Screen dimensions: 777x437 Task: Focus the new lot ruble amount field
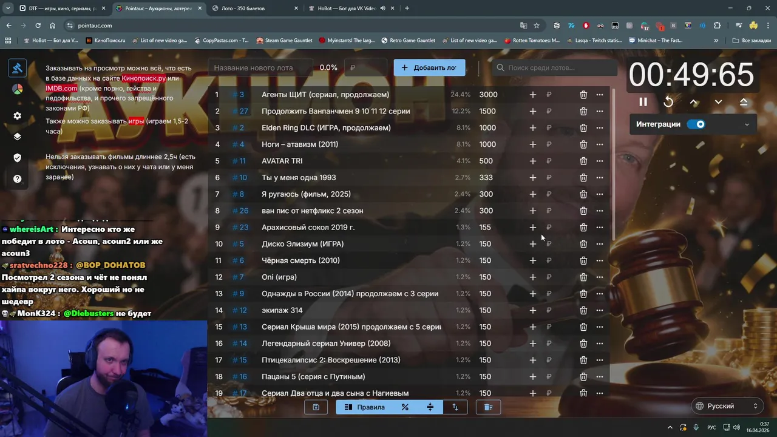point(365,68)
